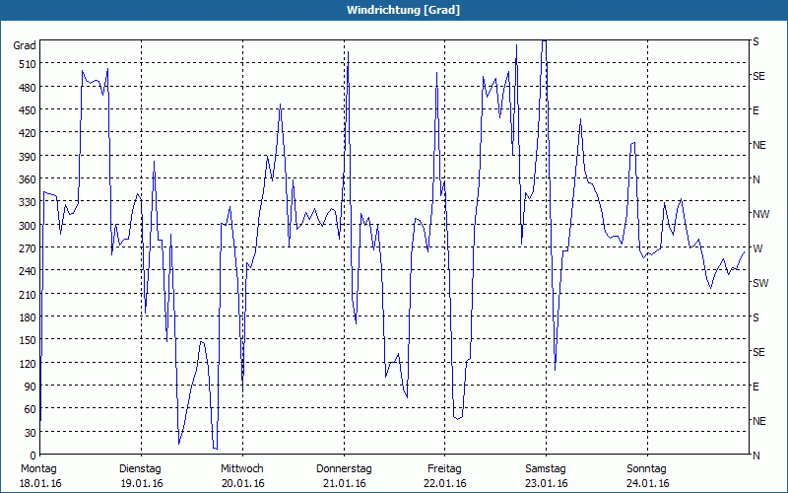The width and height of the screenshot is (788, 493).
Task: Click the date 20.01.16
Action: 242,483
